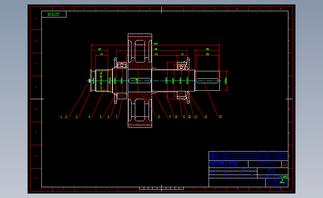The image size is (323, 198).
Task: Click part callout number 9
Action: pyautogui.click(x=170, y=116)
